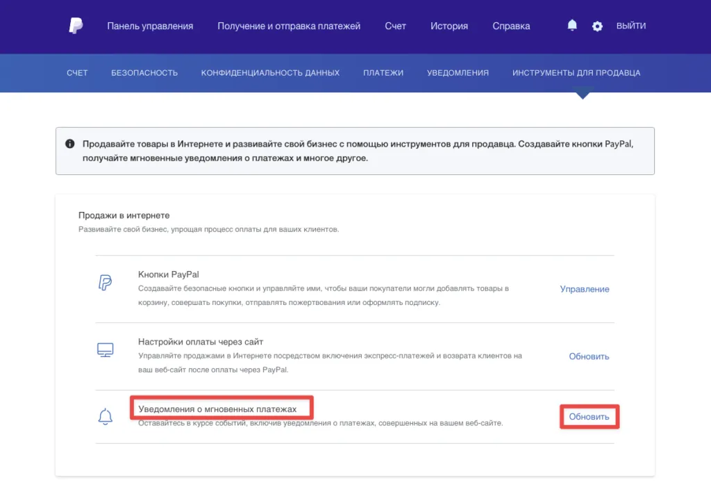Go to the Счет top menu item
Image resolution: width=711 pixels, height=487 pixels.
click(395, 26)
